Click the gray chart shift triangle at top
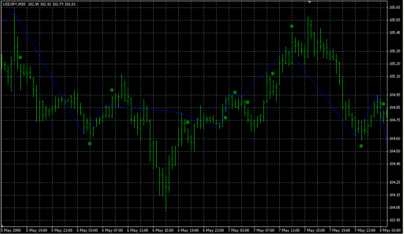 click(310, 2)
